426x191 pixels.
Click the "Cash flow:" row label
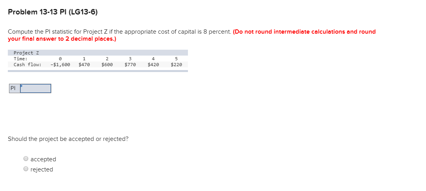tap(27, 65)
